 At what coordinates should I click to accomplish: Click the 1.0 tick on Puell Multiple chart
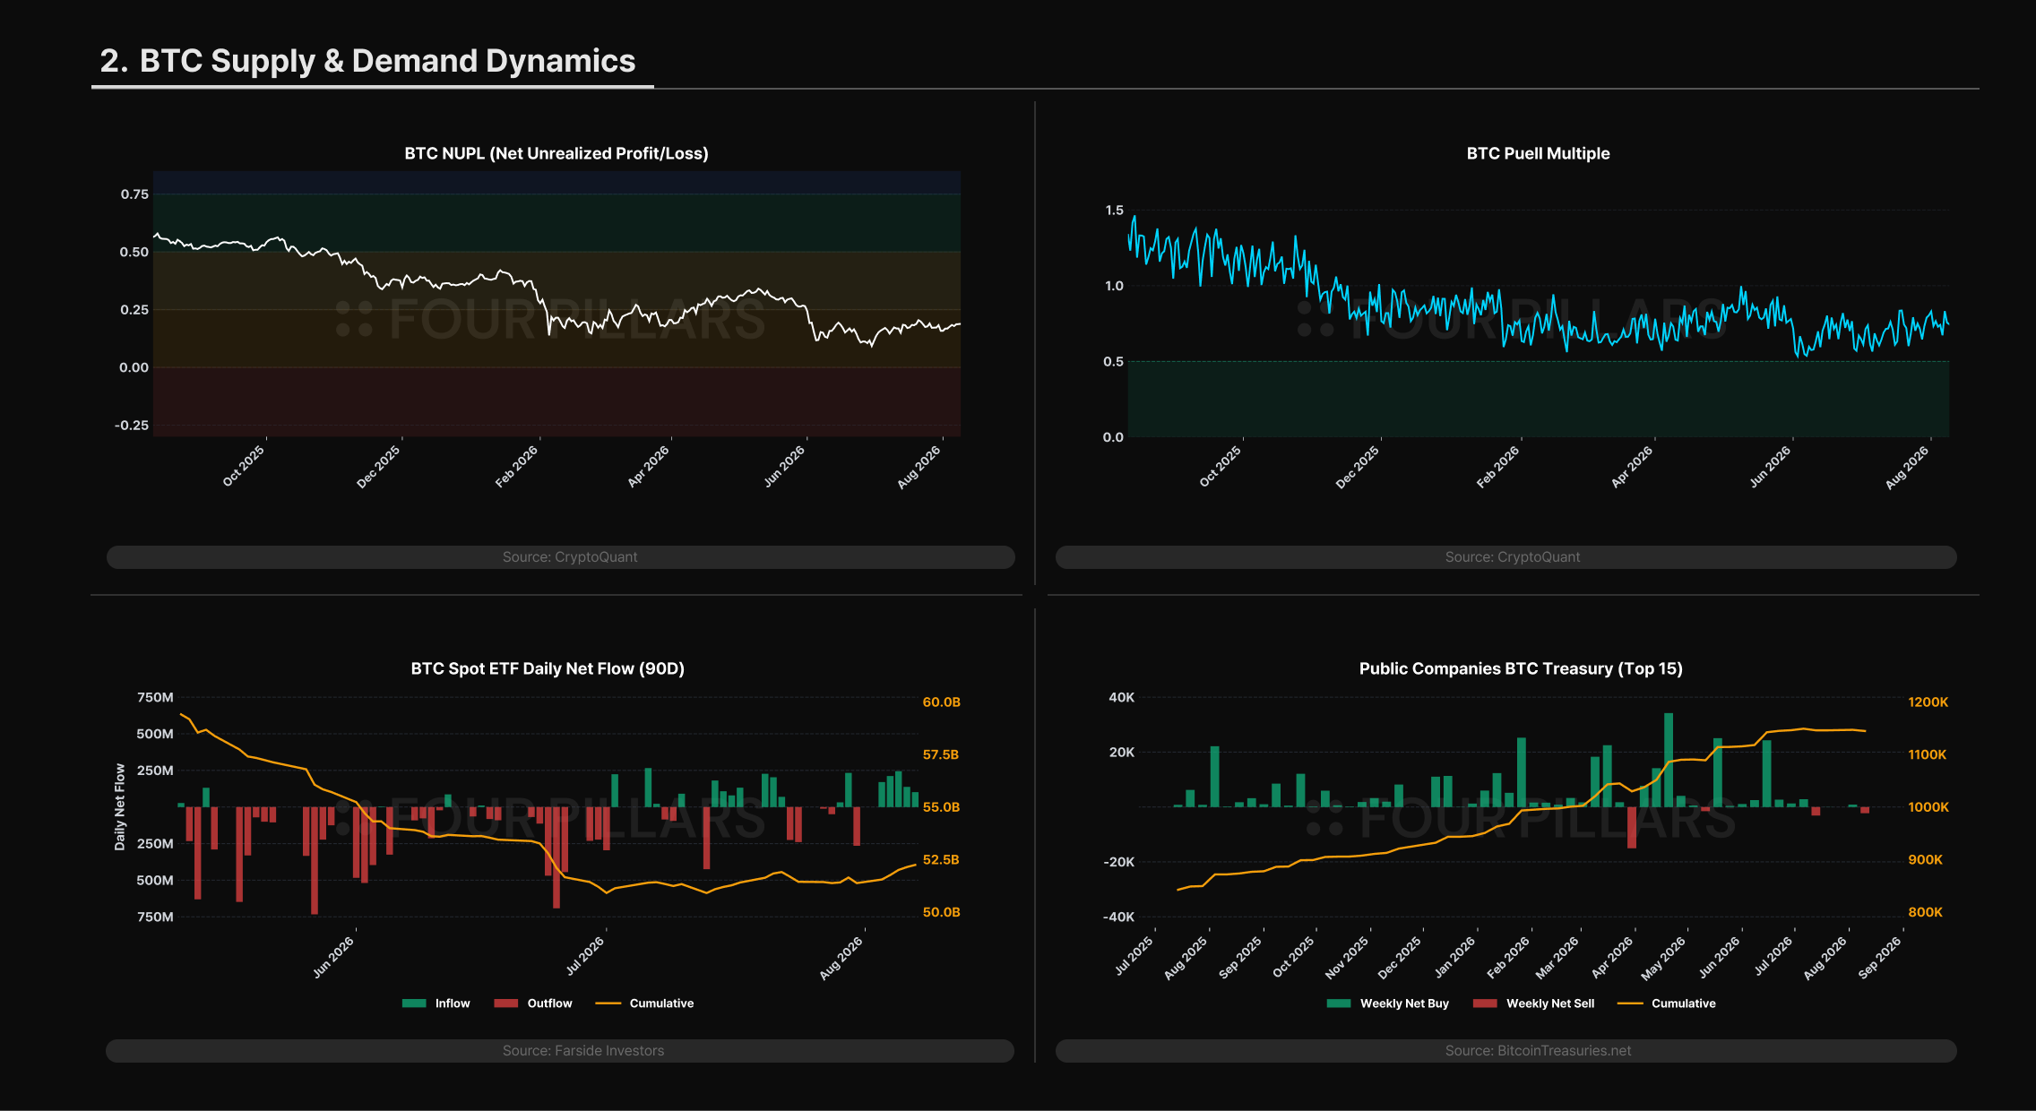1114,286
